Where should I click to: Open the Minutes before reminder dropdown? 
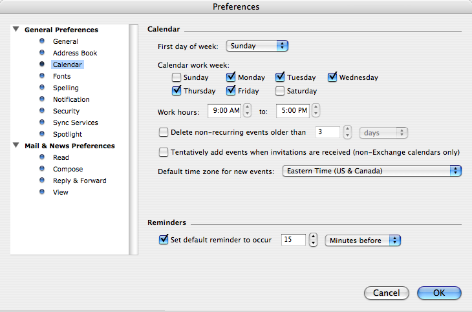click(x=363, y=240)
